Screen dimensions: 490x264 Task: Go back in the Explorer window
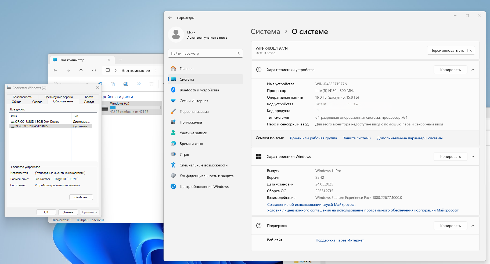(x=55, y=70)
